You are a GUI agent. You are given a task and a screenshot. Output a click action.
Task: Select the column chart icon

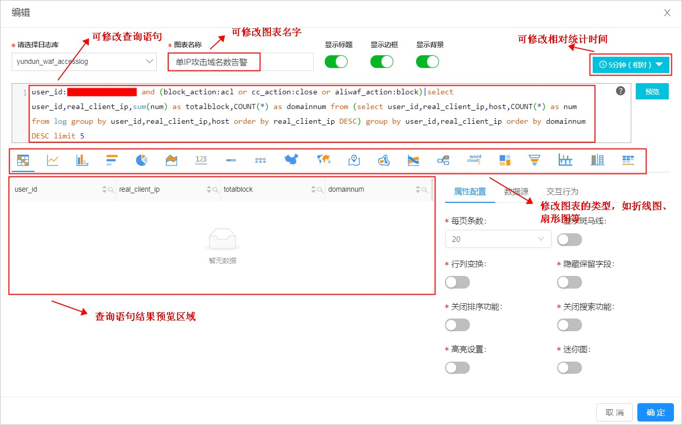pyautogui.click(x=82, y=160)
